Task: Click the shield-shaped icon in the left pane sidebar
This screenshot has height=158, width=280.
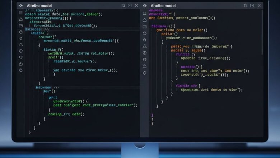Action: (21, 57)
